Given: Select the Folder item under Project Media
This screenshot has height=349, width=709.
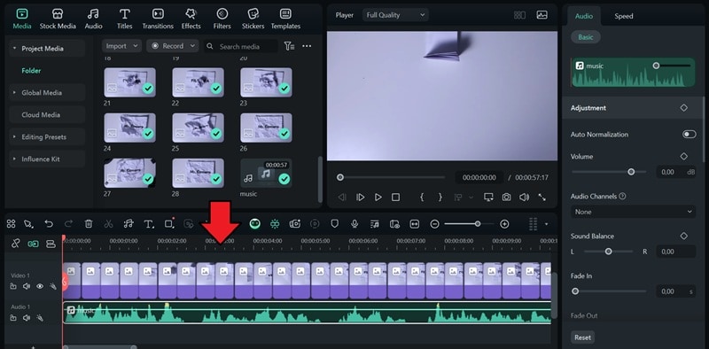Looking at the screenshot, I should tap(31, 71).
